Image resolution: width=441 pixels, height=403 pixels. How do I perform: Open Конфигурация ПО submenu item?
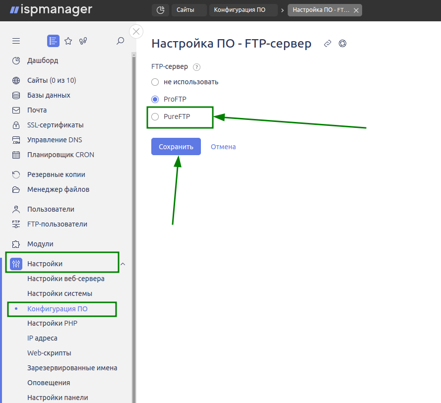pyautogui.click(x=58, y=309)
